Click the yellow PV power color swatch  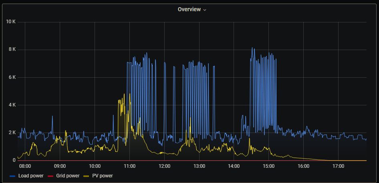(x=87, y=176)
